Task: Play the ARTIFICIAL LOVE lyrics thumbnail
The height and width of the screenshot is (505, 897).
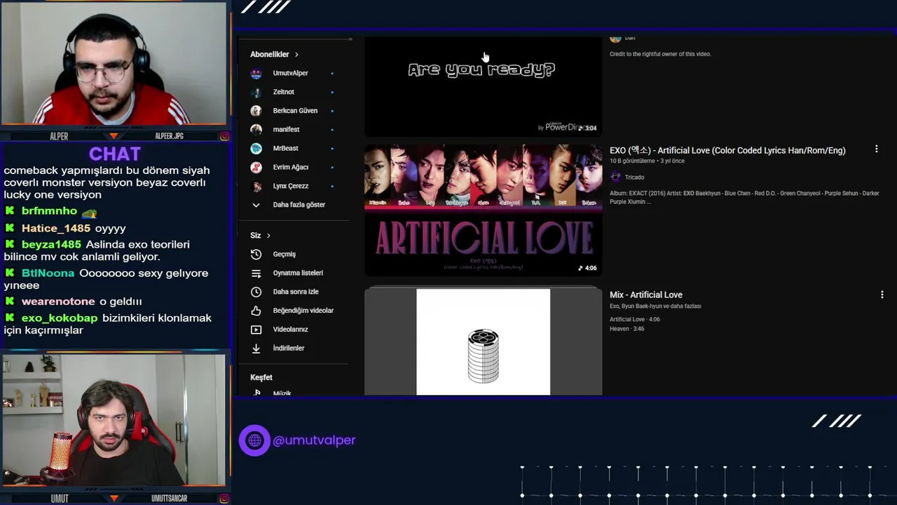Action: [483, 210]
